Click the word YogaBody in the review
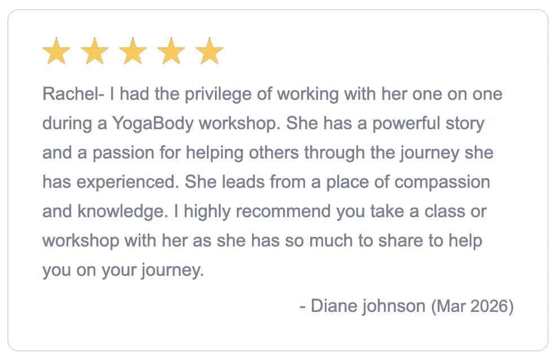 click(153, 124)
